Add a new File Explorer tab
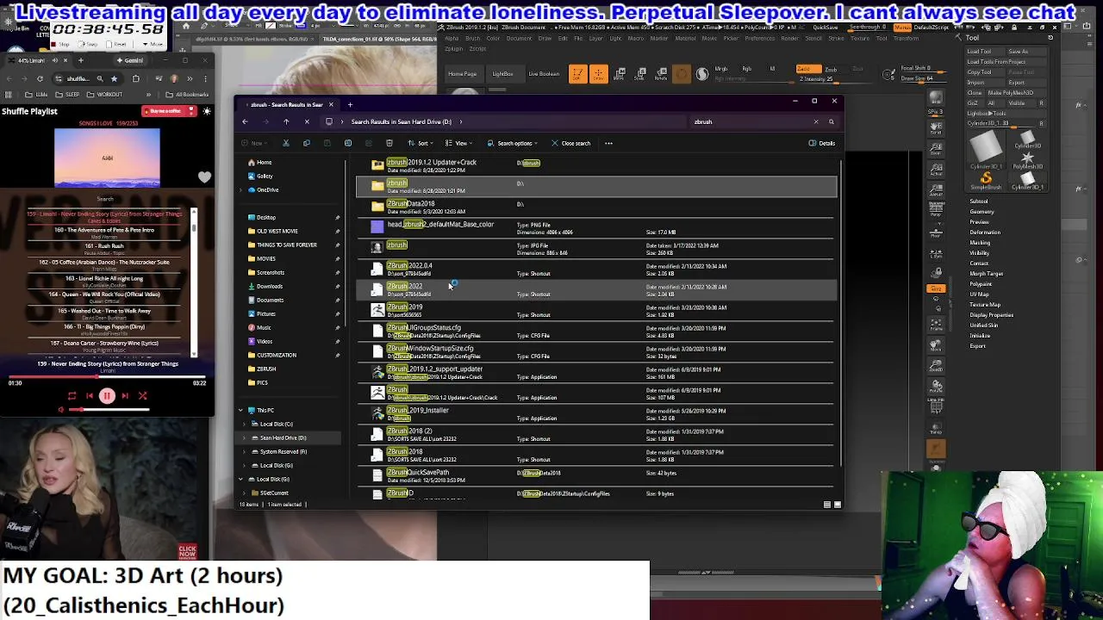The height and width of the screenshot is (620, 1103). 350,104
